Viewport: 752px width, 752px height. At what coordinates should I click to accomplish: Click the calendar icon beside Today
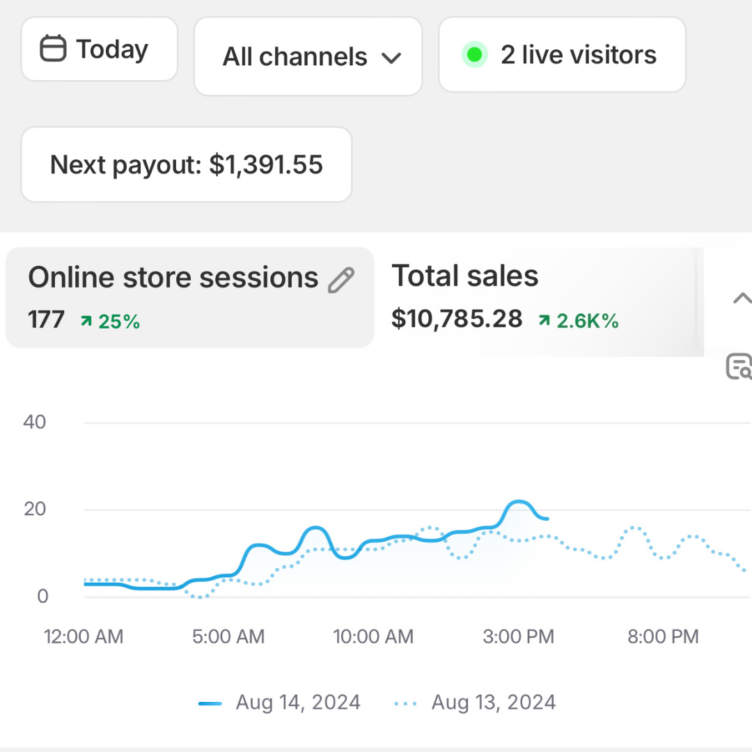pos(53,49)
